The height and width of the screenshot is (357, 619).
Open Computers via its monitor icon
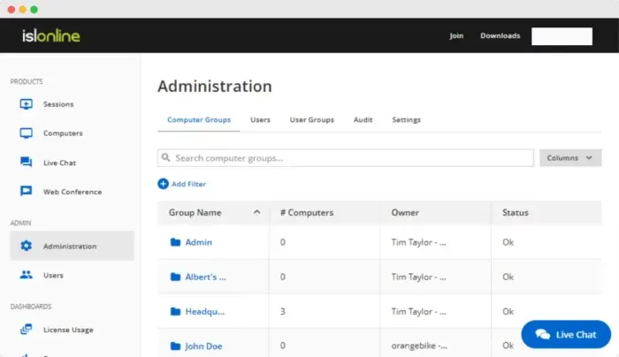click(x=27, y=133)
